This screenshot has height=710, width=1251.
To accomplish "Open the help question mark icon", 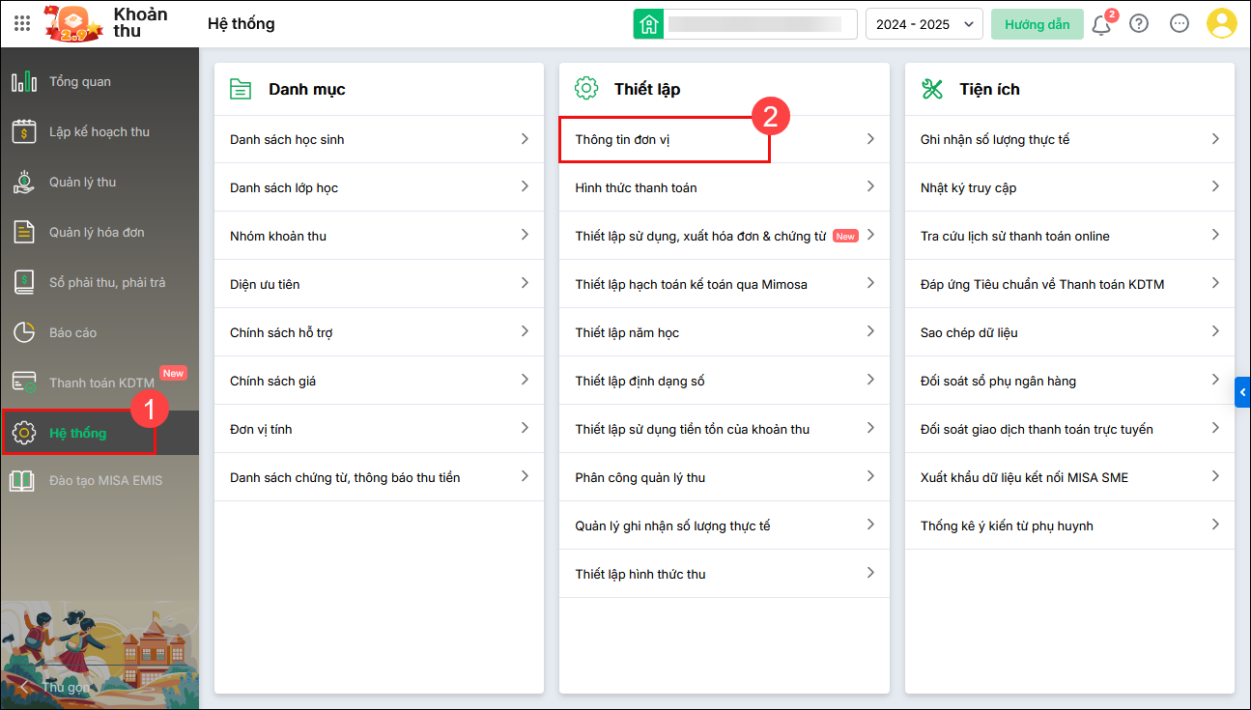I will coord(1139,24).
